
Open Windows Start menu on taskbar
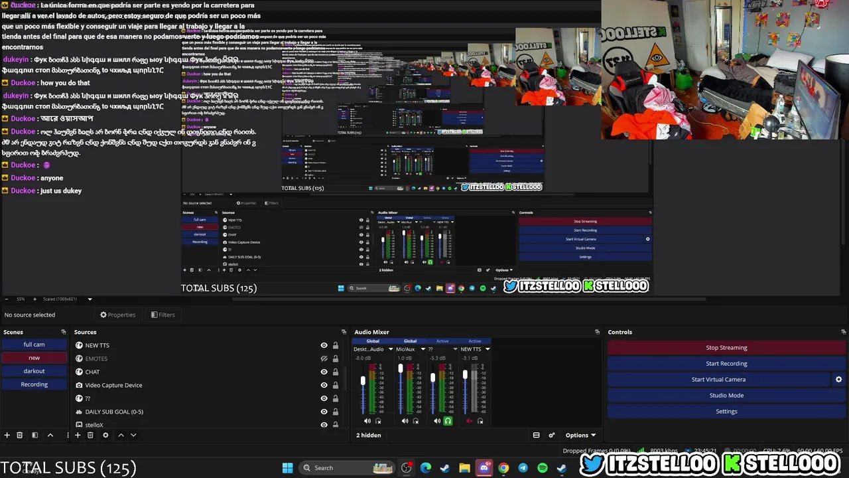(287, 468)
